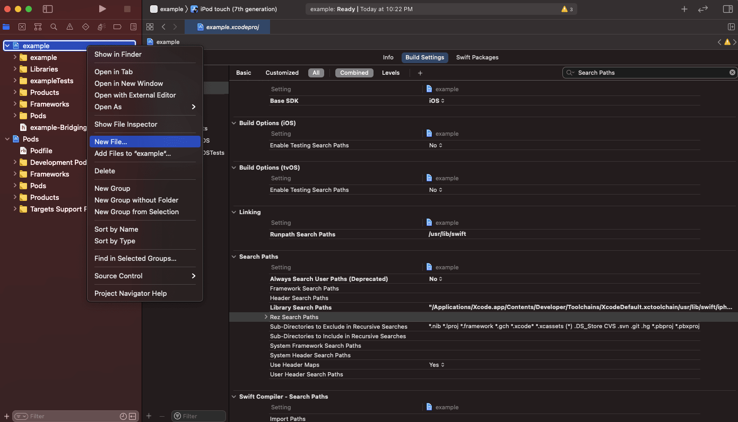Click the Library plus button
Viewport: 738px width, 422px height.
click(684, 9)
